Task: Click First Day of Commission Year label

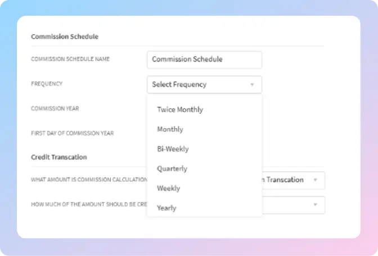Action: click(72, 134)
